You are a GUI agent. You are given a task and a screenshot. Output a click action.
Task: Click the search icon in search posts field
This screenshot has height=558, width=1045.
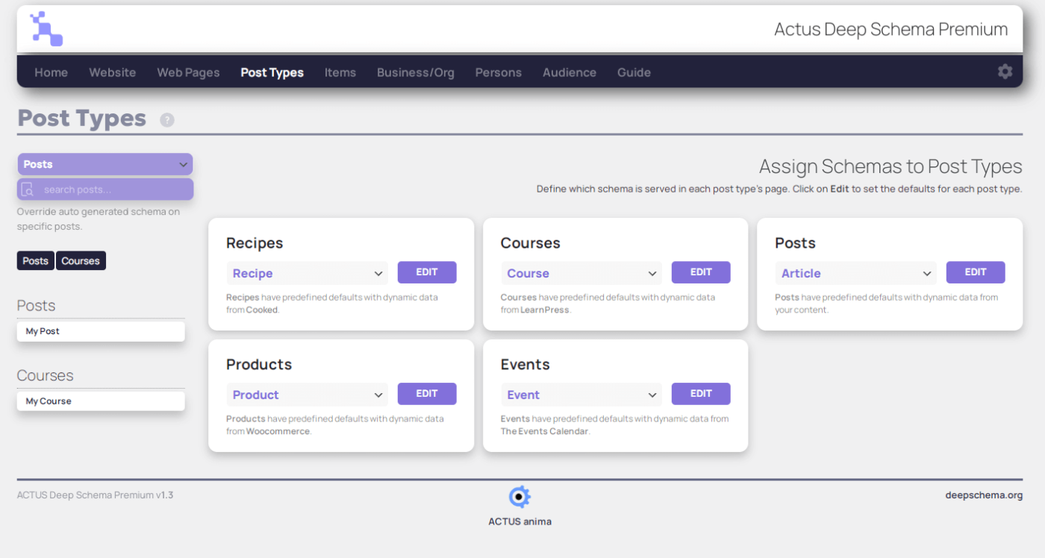(x=28, y=189)
